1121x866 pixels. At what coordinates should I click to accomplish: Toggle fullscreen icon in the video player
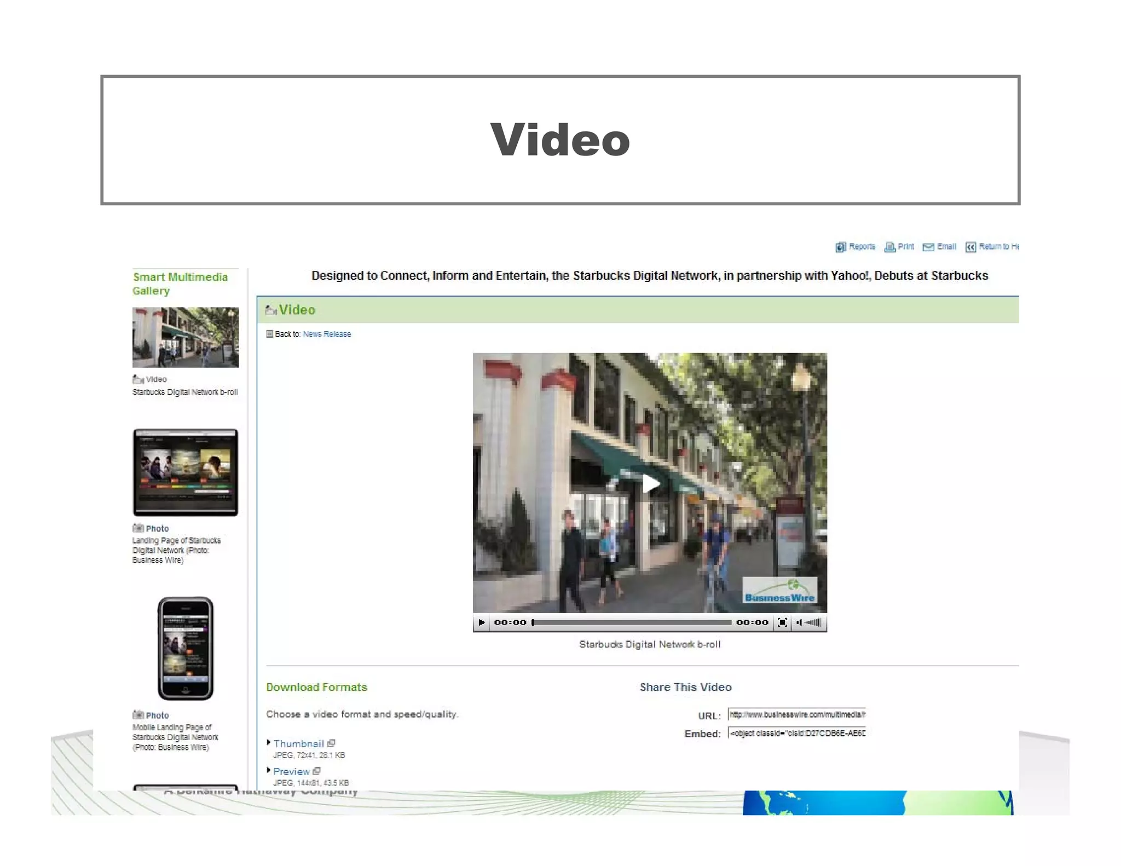click(x=783, y=622)
